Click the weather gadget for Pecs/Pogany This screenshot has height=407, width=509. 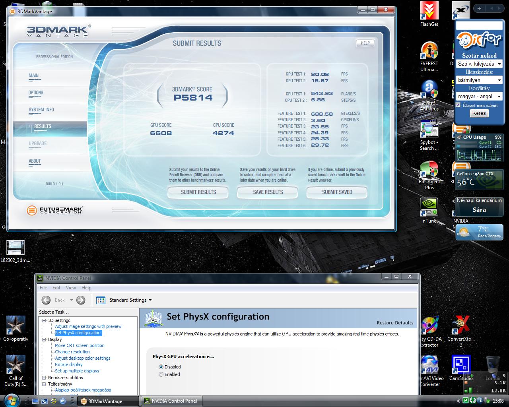coord(479,232)
